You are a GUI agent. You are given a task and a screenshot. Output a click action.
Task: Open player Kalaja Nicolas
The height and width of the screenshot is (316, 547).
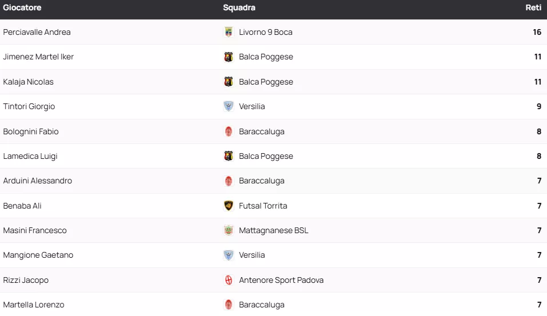point(29,82)
